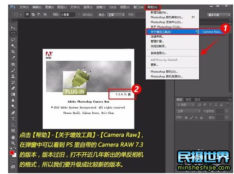Select the Path Selection tool
The width and height of the screenshot is (234, 174).
click(13, 125)
